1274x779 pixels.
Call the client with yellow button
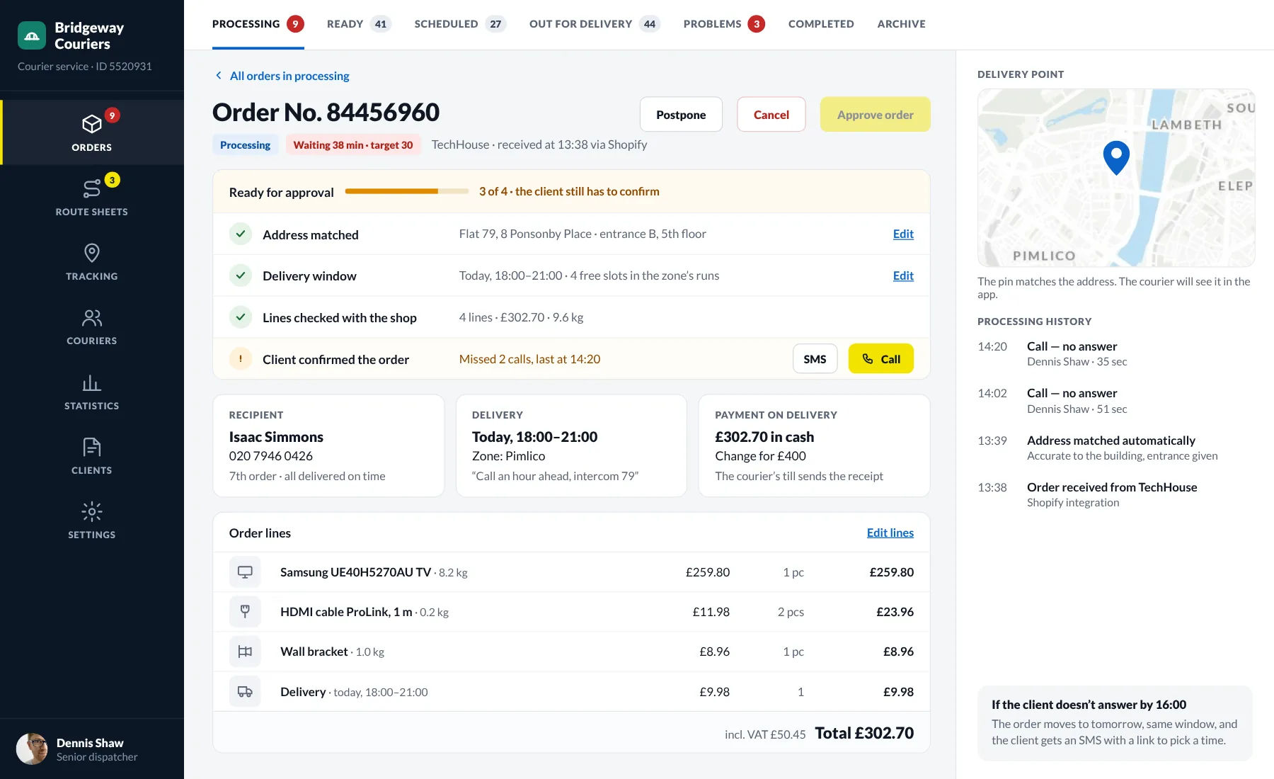point(881,359)
